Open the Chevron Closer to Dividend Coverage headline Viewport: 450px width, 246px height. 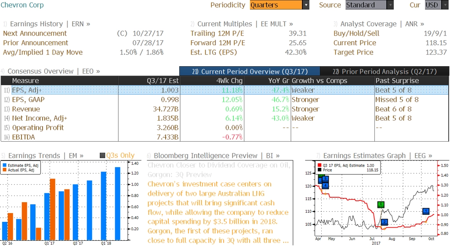(x=219, y=170)
